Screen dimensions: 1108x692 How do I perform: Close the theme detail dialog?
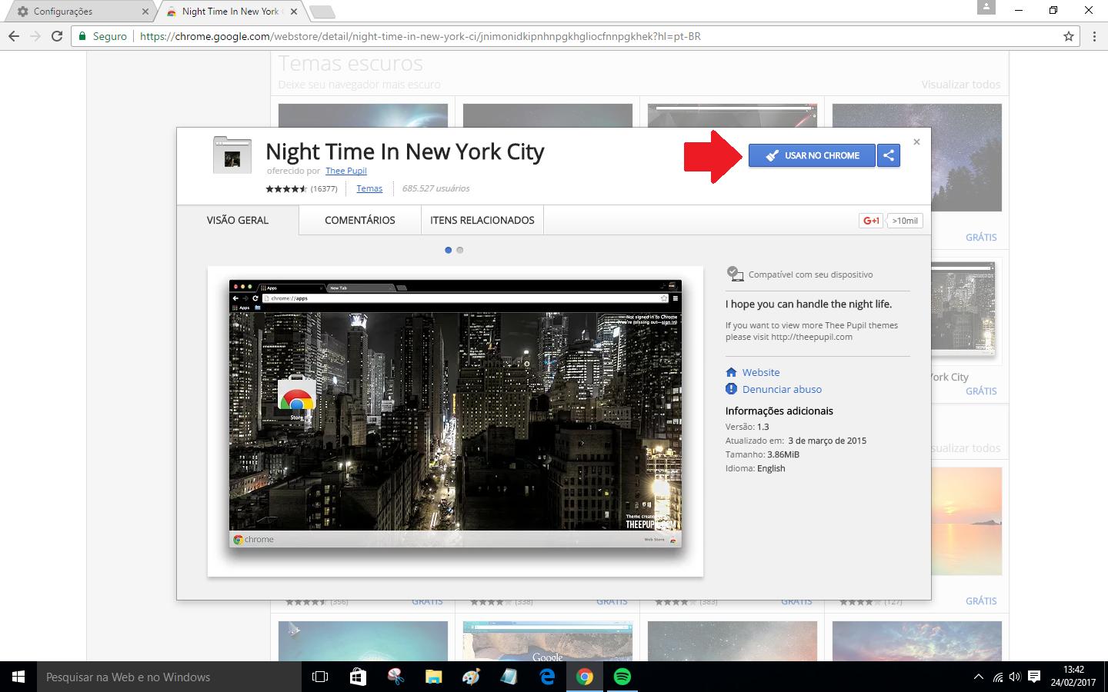coord(916,141)
